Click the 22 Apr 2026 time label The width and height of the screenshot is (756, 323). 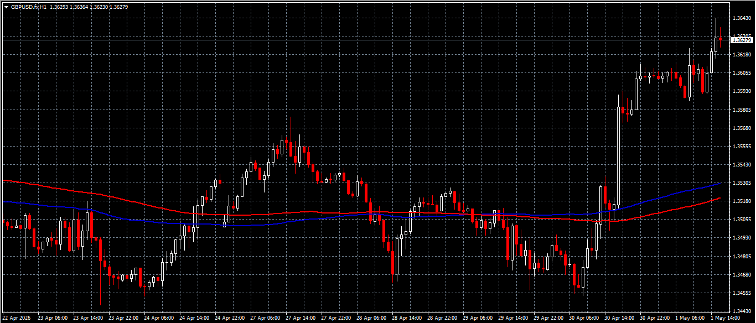click(17, 319)
